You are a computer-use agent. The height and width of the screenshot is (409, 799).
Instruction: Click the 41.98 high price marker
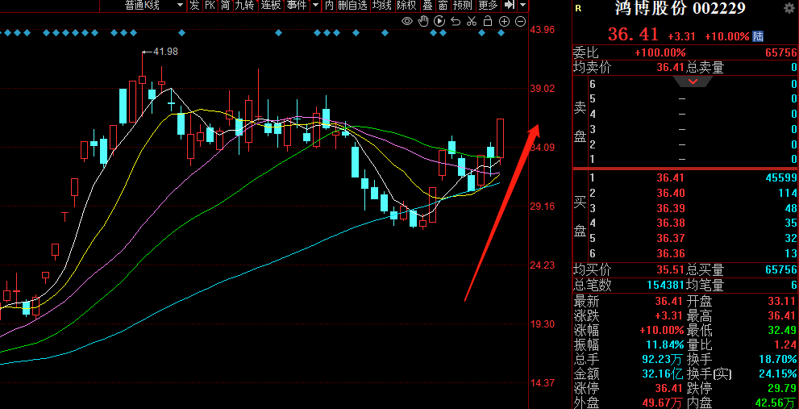pyautogui.click(x=164, y=52)
